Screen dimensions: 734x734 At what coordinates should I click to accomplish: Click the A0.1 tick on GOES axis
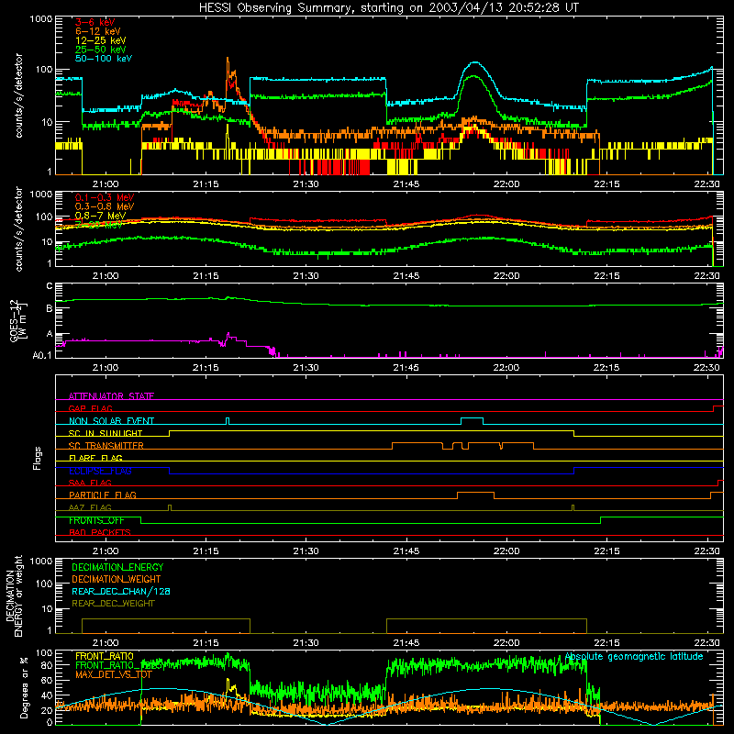[x=42, y=355]
